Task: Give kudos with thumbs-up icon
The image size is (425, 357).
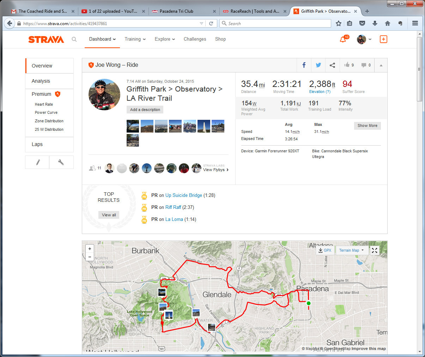Action: click(347, 65)
